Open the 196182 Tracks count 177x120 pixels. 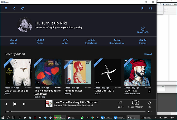tap(40, 41)
